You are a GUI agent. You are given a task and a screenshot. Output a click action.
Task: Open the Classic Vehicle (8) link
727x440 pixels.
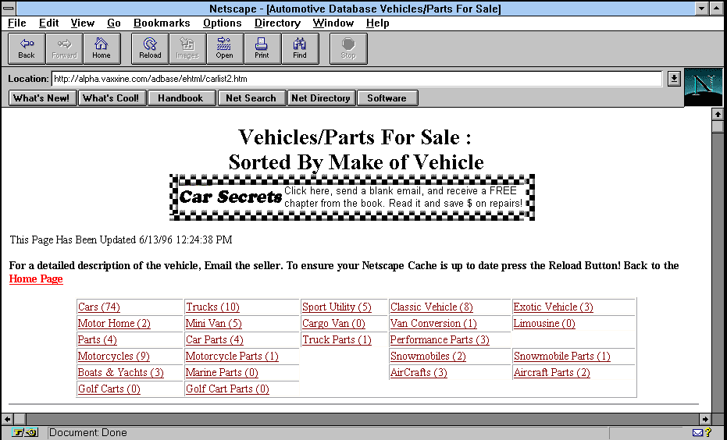[x=431, y=307]
